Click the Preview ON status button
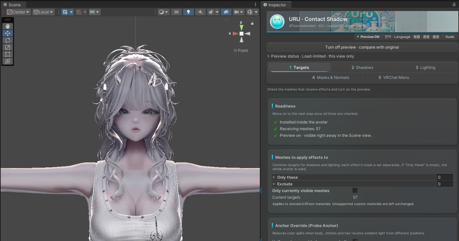 click(x=368, y=37)
